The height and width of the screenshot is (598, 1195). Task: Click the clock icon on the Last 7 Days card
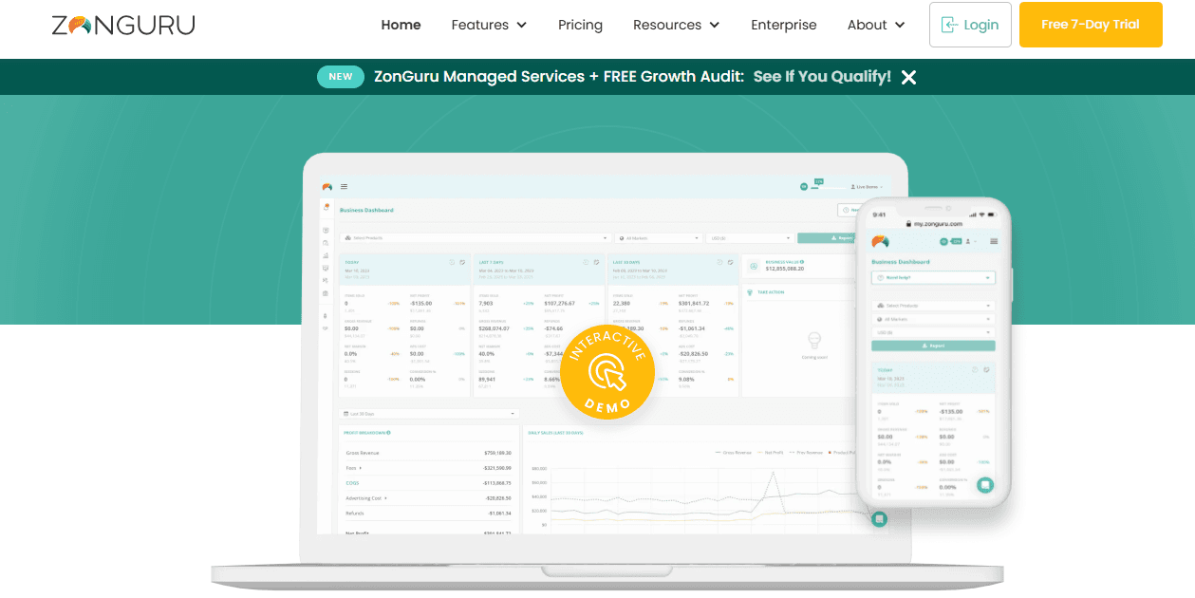[x=586, y=262]
